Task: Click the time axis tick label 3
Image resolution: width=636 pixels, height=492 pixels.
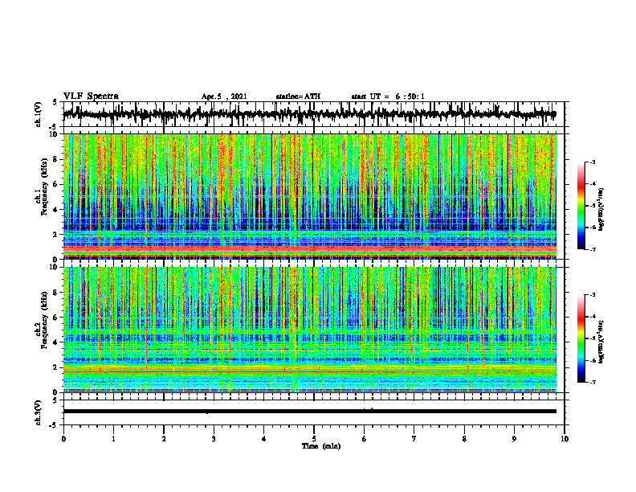Action: coord(214,439)
